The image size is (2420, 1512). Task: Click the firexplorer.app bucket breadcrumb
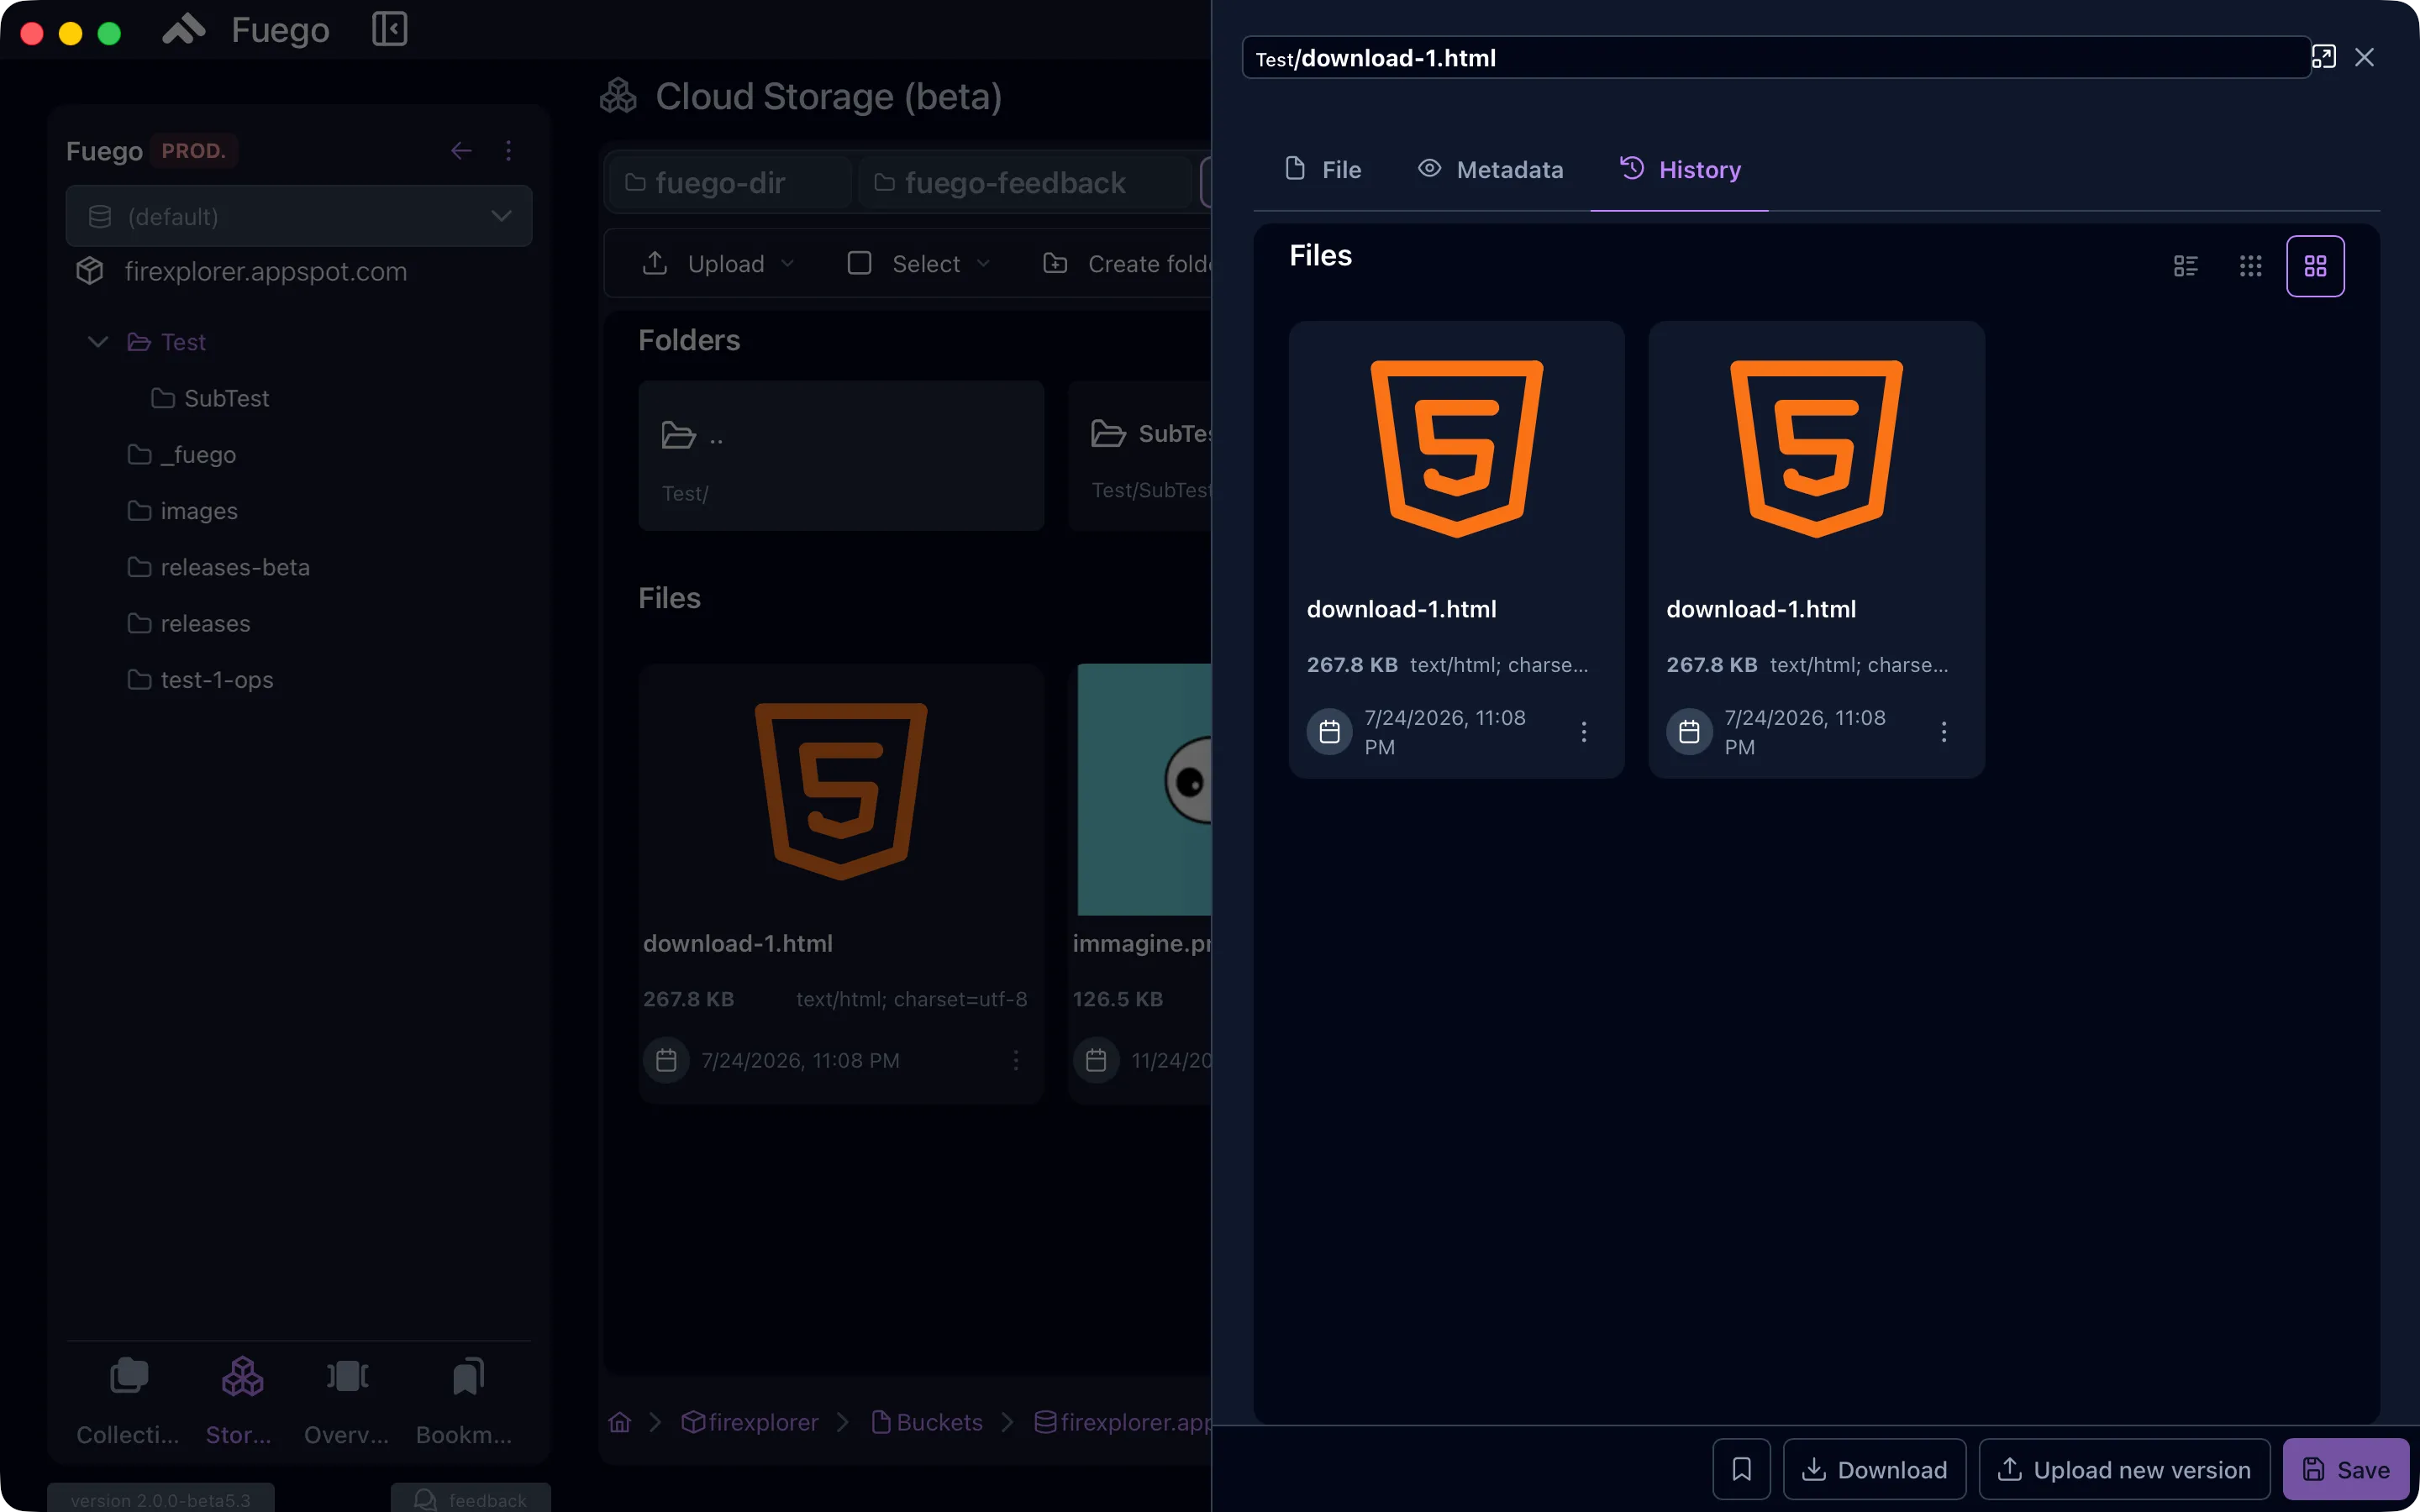pos(1122,1422)
